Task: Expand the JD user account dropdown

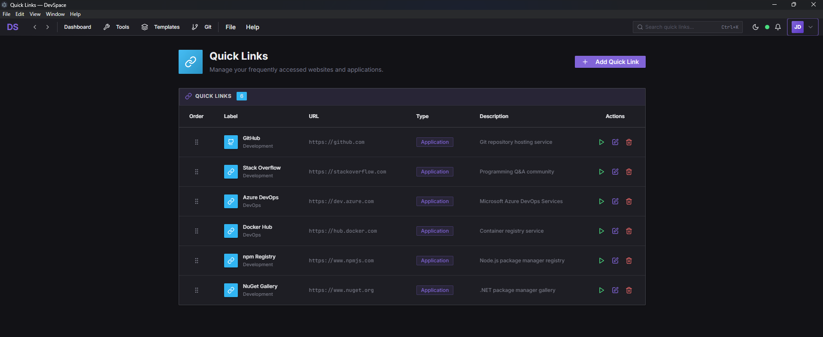Action: click(803, 27)
